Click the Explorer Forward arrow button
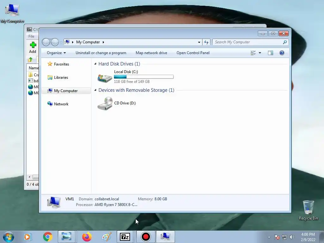The height and width of the screenshot is (243, 324). (55, 42)
